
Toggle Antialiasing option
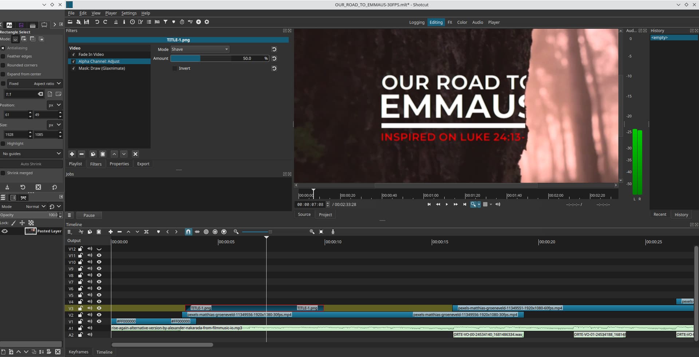coord(3,48)
